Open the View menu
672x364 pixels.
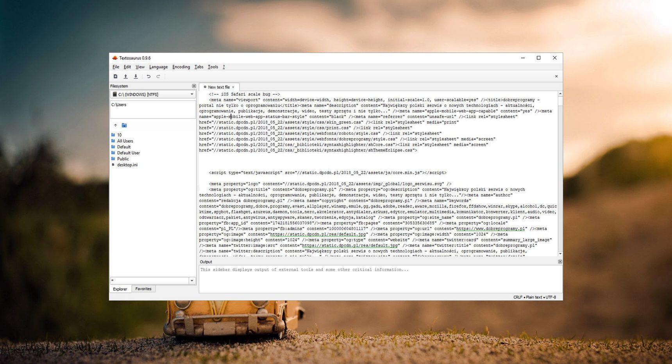coord(140,67)
